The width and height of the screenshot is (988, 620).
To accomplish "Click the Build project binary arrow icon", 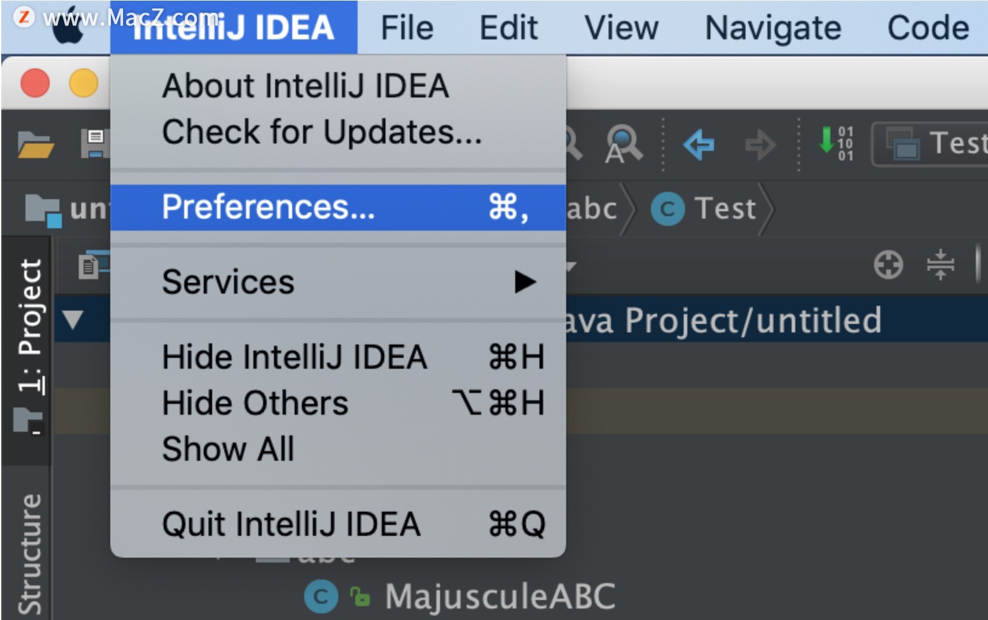I will tap(836, 143).
